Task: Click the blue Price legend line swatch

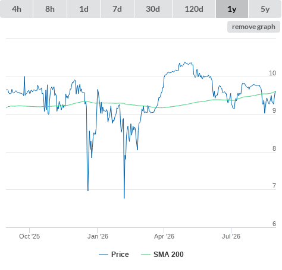Action: (x=104, y=255)
